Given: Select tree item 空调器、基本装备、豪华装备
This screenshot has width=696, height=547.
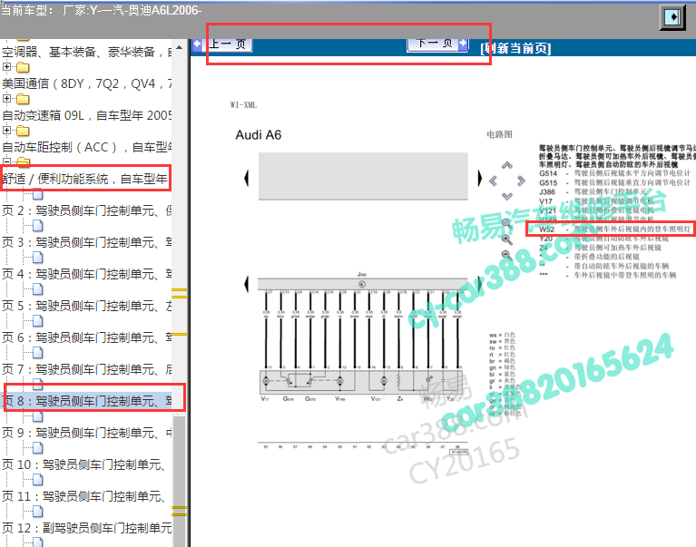Looking at the screenshot, I should coord(86,53).
